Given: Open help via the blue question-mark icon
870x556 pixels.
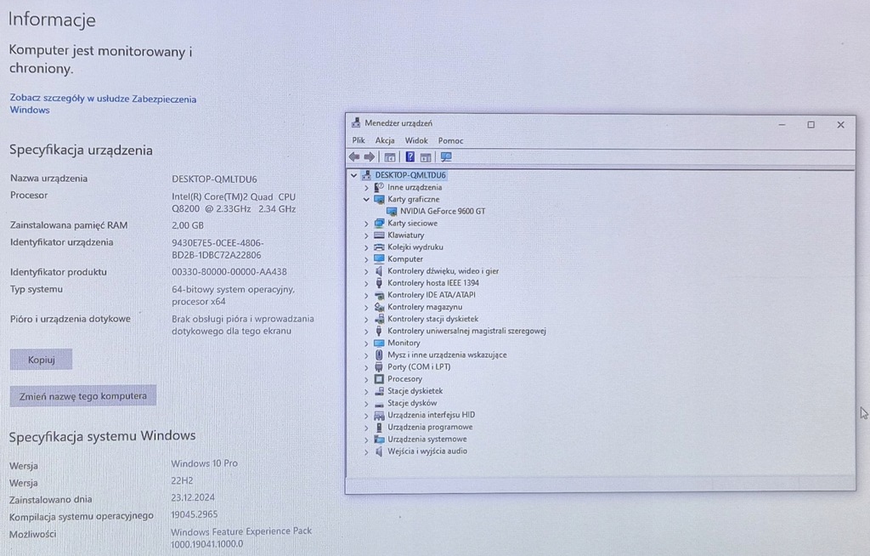Looking at the screenshot, I should (x=410, y=157).
